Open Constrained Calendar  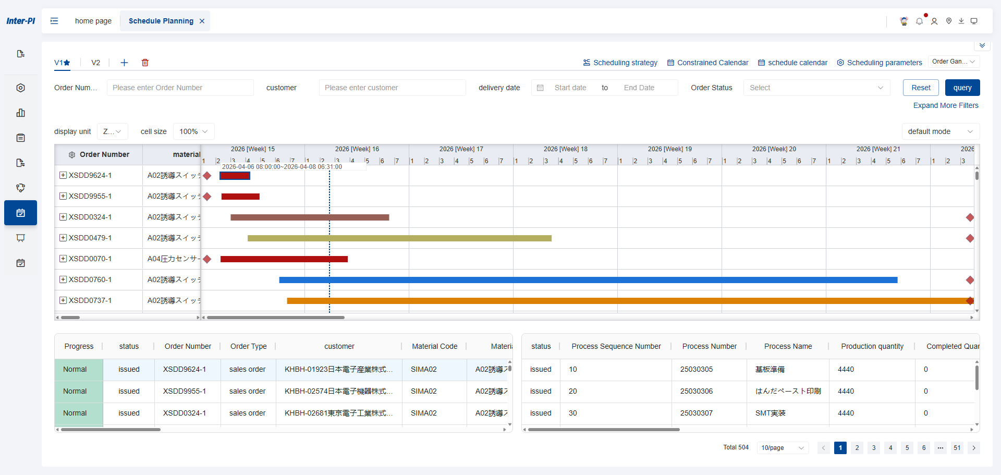(708, 63)
